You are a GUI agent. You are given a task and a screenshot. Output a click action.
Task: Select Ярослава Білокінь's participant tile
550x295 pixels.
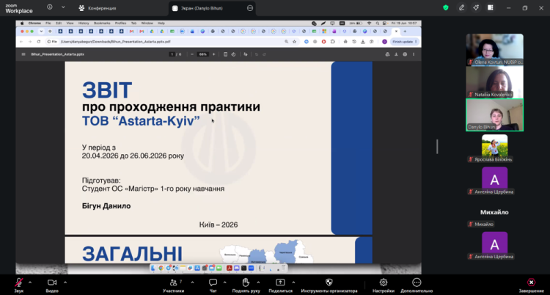494,148
